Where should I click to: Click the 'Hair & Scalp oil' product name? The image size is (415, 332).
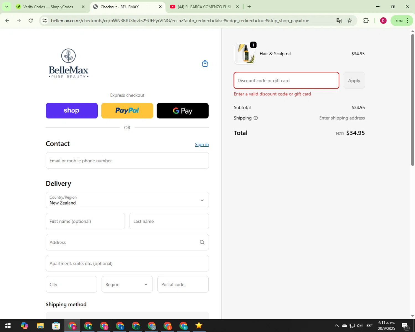pyautogui.click(x=275, y=54)
